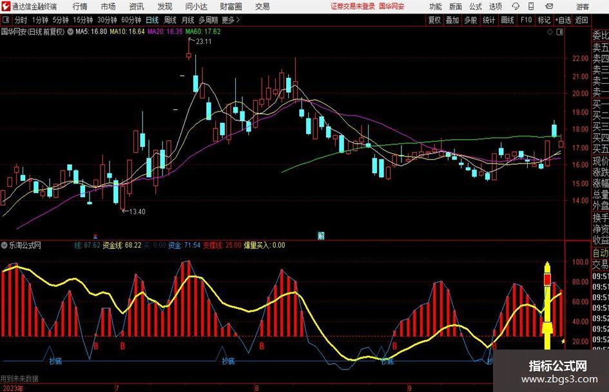The height and width of the screenshot is (392, 609).
Task: Open the 公式 menu
Action: coord(475,6)
